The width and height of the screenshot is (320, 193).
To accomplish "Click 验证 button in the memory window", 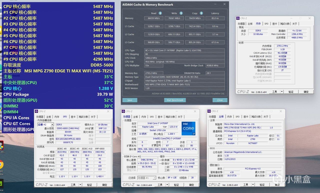I will [x=291, y=92].
